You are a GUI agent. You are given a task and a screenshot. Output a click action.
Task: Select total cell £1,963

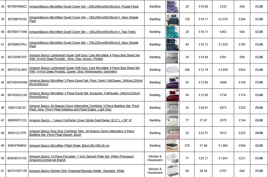[223, 146]
